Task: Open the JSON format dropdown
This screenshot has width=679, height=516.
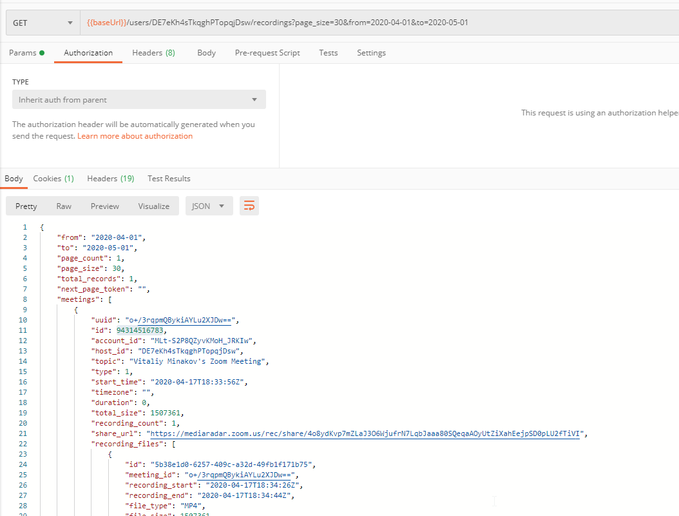Action: 209,206
